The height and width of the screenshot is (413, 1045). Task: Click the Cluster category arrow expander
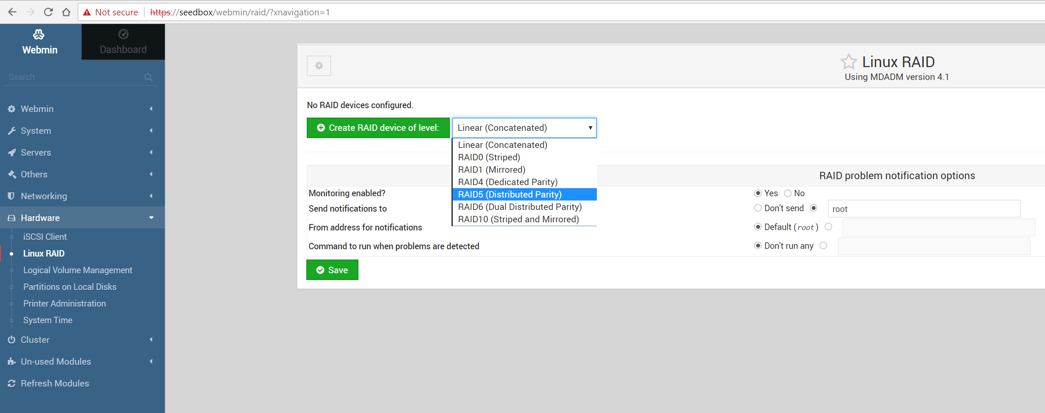coord(151,339)
